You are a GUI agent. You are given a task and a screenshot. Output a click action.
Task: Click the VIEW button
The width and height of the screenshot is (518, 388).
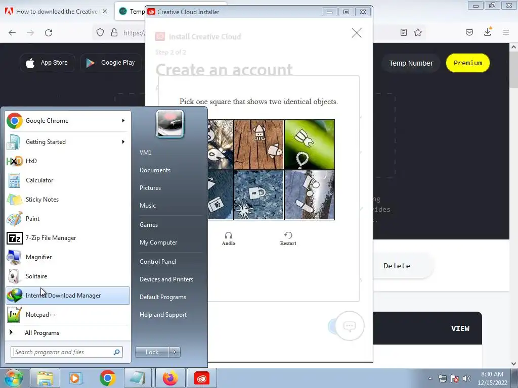tap(460, 328)
